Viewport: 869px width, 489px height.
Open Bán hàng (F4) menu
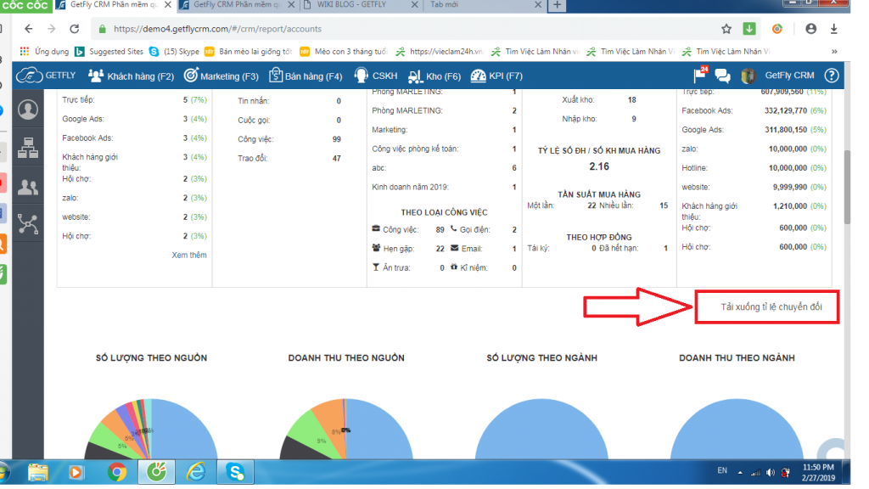coord(306,76)
